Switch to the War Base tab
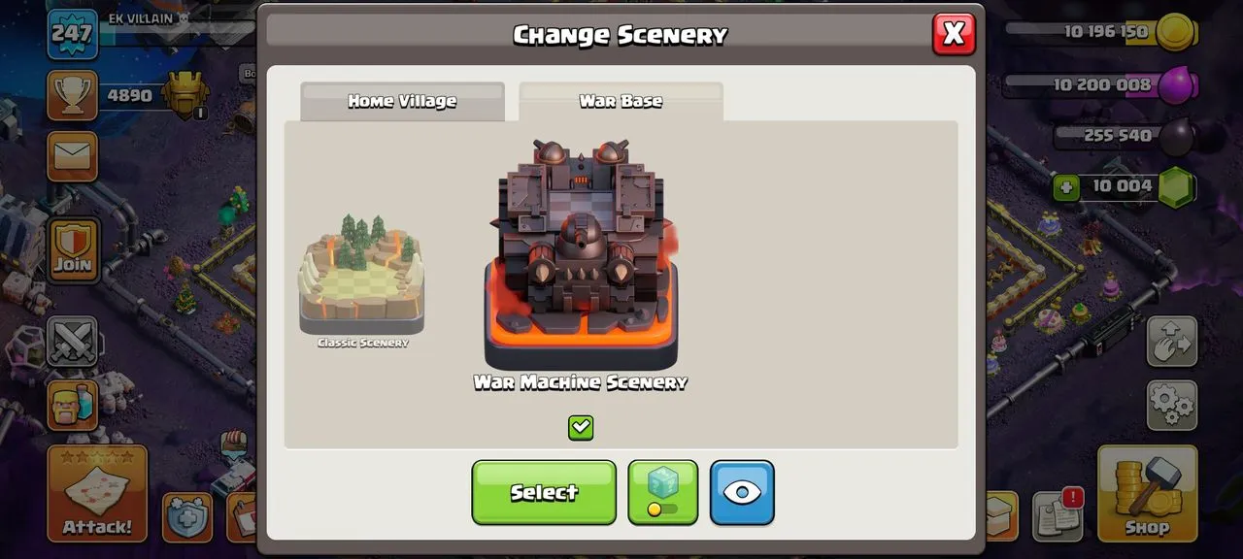The image size is (1243, 559). coord(621,101)
